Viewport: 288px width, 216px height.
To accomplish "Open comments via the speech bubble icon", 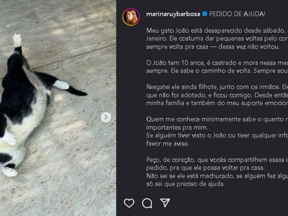I will coord(147,203).
